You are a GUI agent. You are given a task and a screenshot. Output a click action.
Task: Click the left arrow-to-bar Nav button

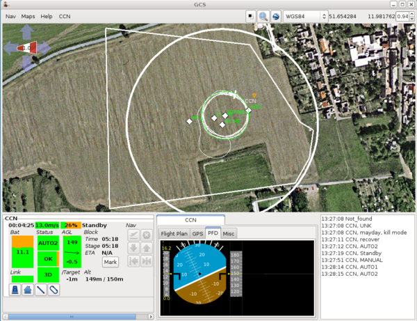pos(133,261)
